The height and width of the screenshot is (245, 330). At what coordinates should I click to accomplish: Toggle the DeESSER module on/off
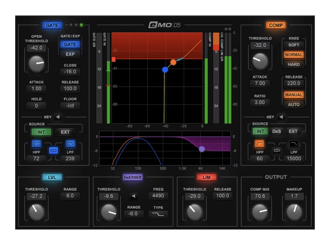point(133,177)
